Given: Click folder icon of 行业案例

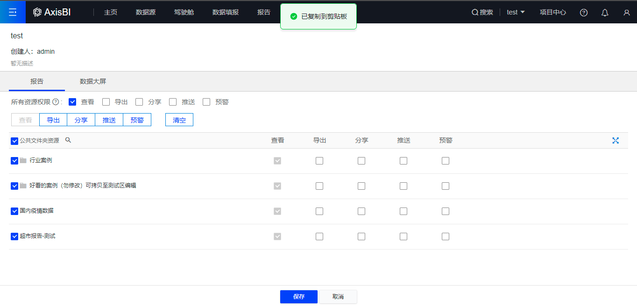Looking at the screenshot, I should click(x=23, y=160).
